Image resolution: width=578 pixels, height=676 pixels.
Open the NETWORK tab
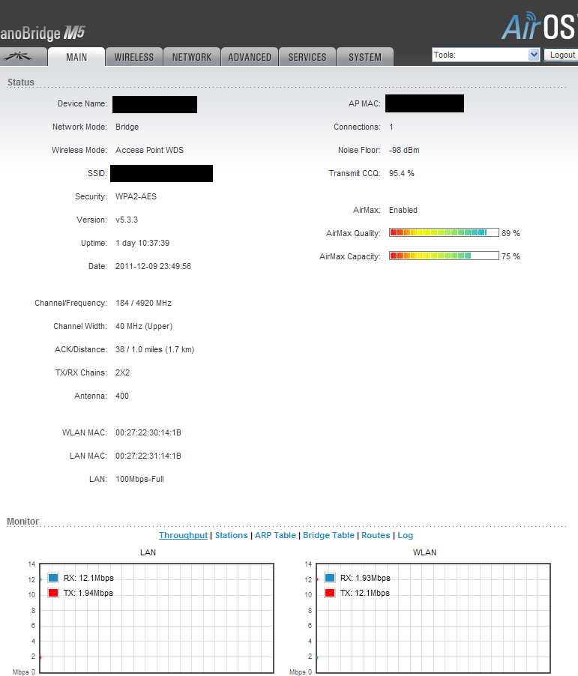tap(192, 57)
